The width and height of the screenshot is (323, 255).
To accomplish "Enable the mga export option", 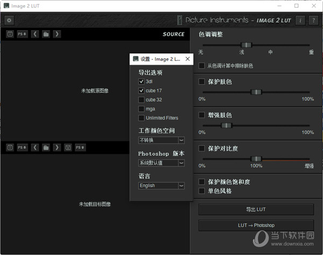I will [x=141, y=109].
